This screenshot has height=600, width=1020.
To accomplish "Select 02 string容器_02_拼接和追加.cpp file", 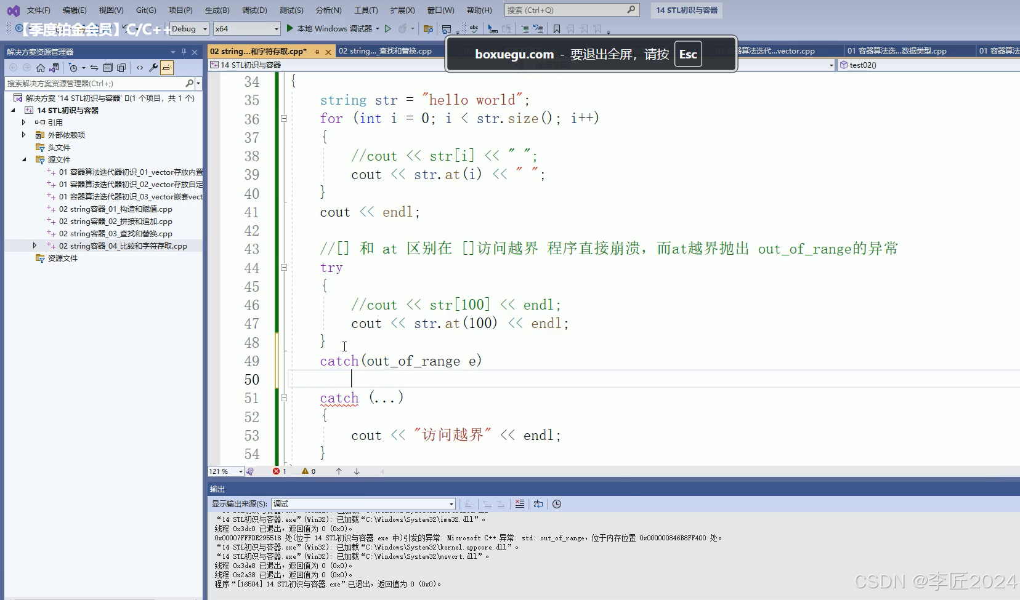I will (115, 221).
